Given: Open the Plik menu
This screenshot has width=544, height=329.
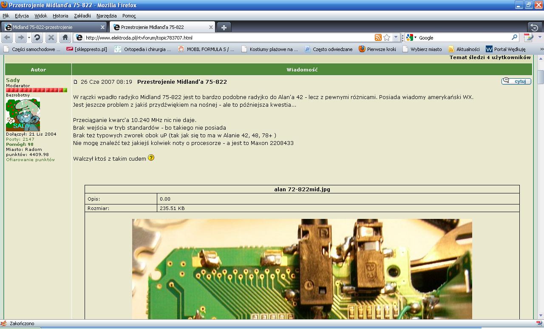Looking at the screenshot, I should point(6,16).
